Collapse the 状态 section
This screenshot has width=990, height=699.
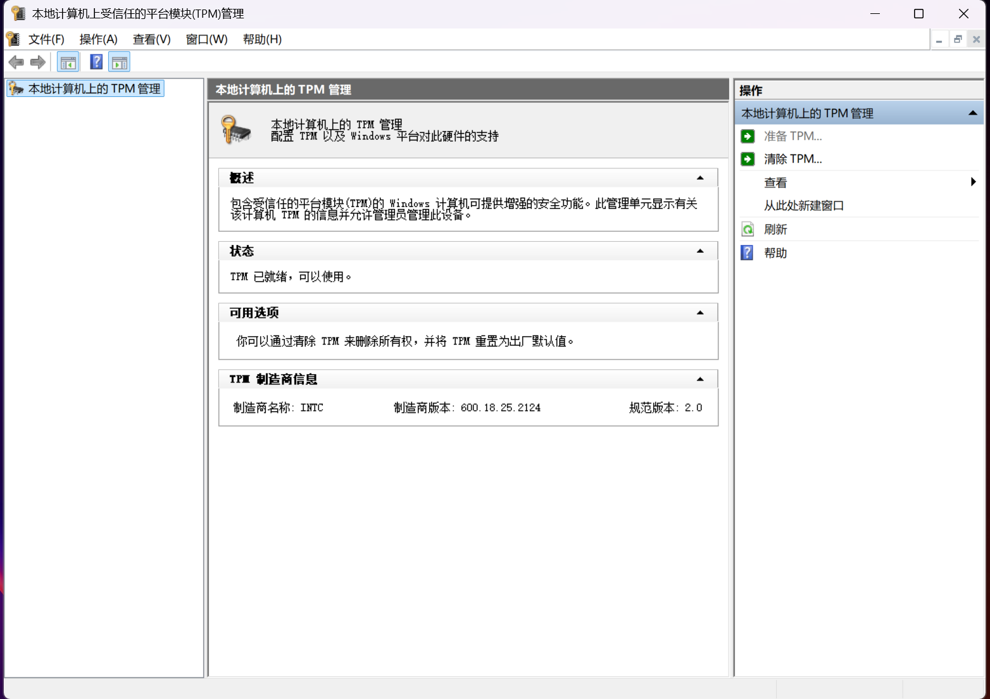coord(700,251)
